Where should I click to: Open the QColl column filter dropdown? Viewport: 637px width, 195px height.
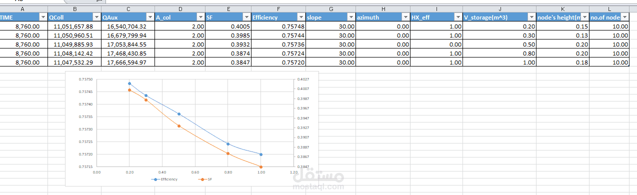pos(96,17)
